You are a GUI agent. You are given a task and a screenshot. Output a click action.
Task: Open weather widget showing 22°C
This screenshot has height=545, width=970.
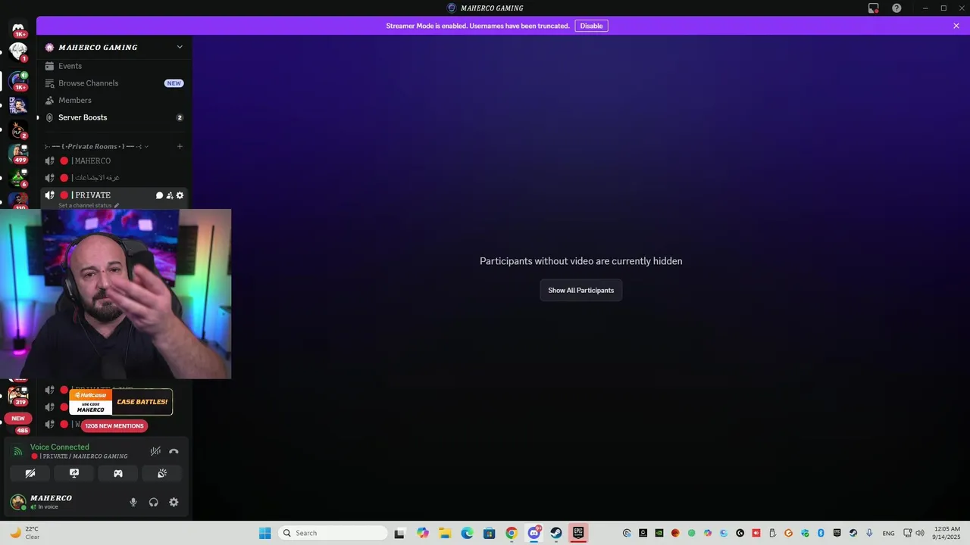coord(24,533)
